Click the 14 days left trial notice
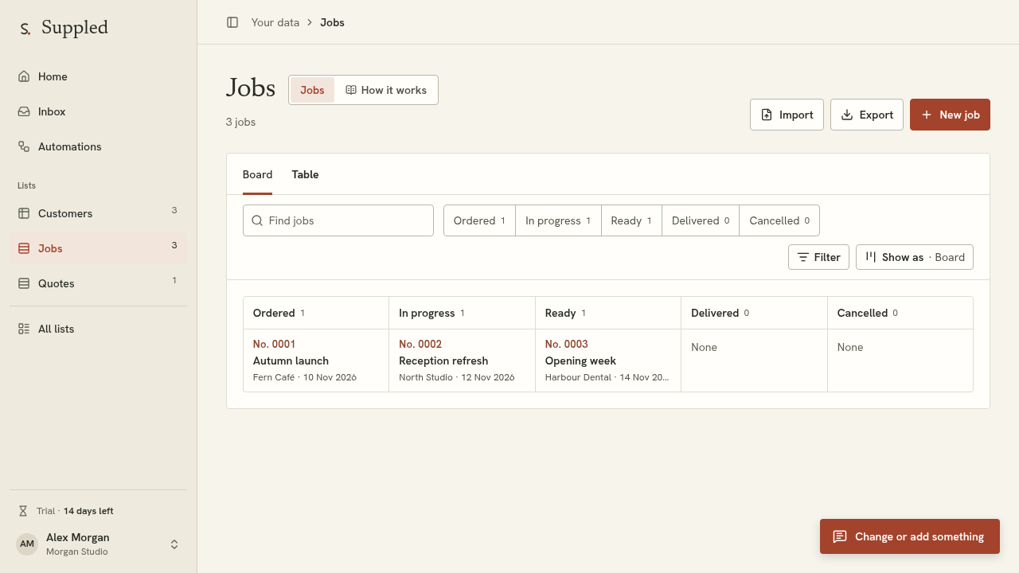The height and width of the screenshot is (573, 1019). click(88, 511)
